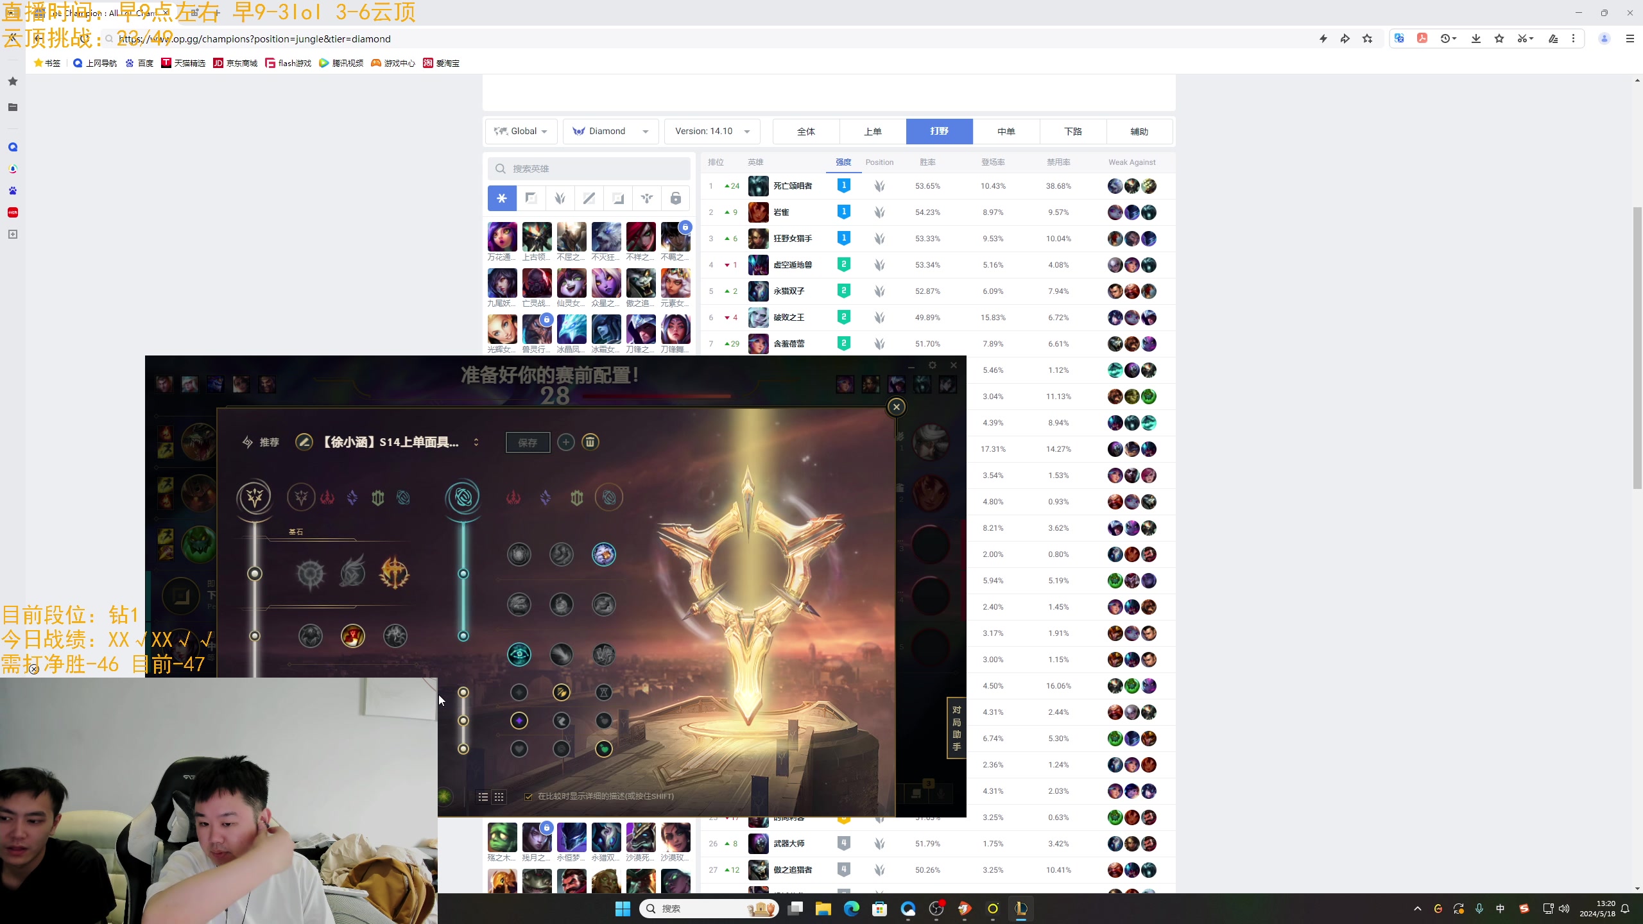Select the highlighted blue poro rune in secondary tree
This screenshot has width=1643, height=924.
(603, 554)
